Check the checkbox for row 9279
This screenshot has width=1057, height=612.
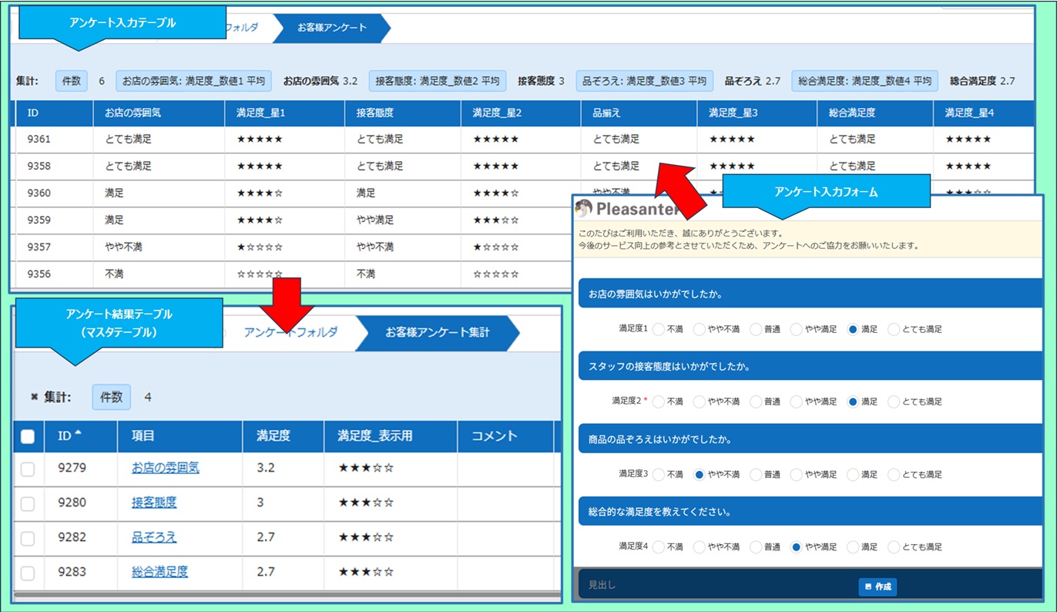(28, 469)
